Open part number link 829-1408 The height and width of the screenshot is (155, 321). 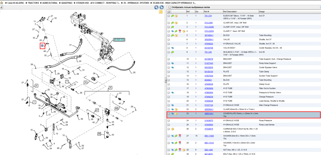point(208,150)
